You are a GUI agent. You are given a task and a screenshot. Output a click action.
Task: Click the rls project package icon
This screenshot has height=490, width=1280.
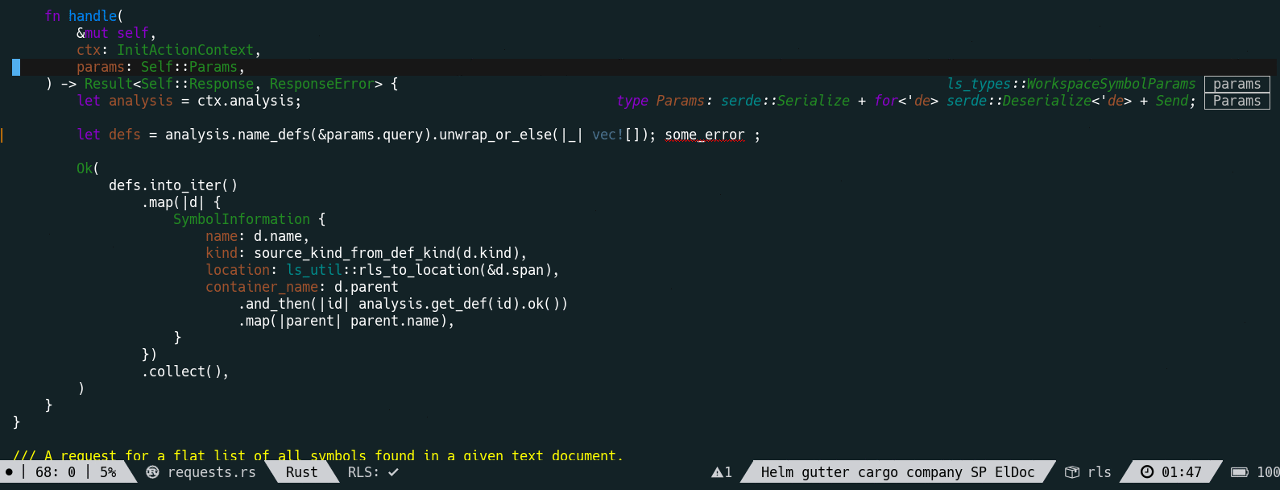tap(1072, 472)
